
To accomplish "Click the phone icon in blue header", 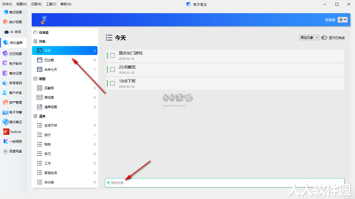I will pyautogui.click(x=44, y=20).
